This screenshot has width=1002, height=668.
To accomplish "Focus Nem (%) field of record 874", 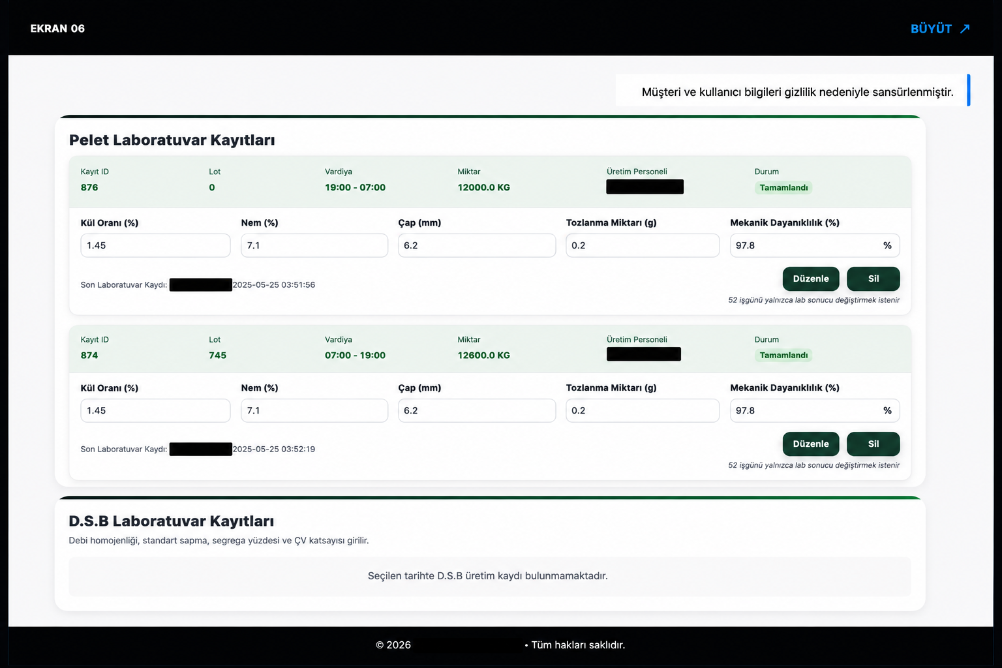I will click(x=314, y=410).
